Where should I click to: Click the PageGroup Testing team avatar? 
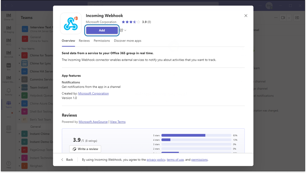pos(24,150)
